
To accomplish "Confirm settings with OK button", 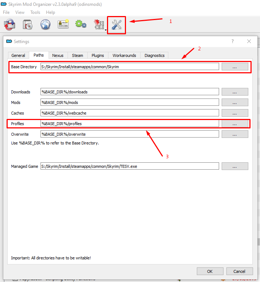I will (x=210, y=271).
